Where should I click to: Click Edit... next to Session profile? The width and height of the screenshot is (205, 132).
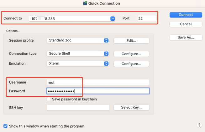point(131,41)
